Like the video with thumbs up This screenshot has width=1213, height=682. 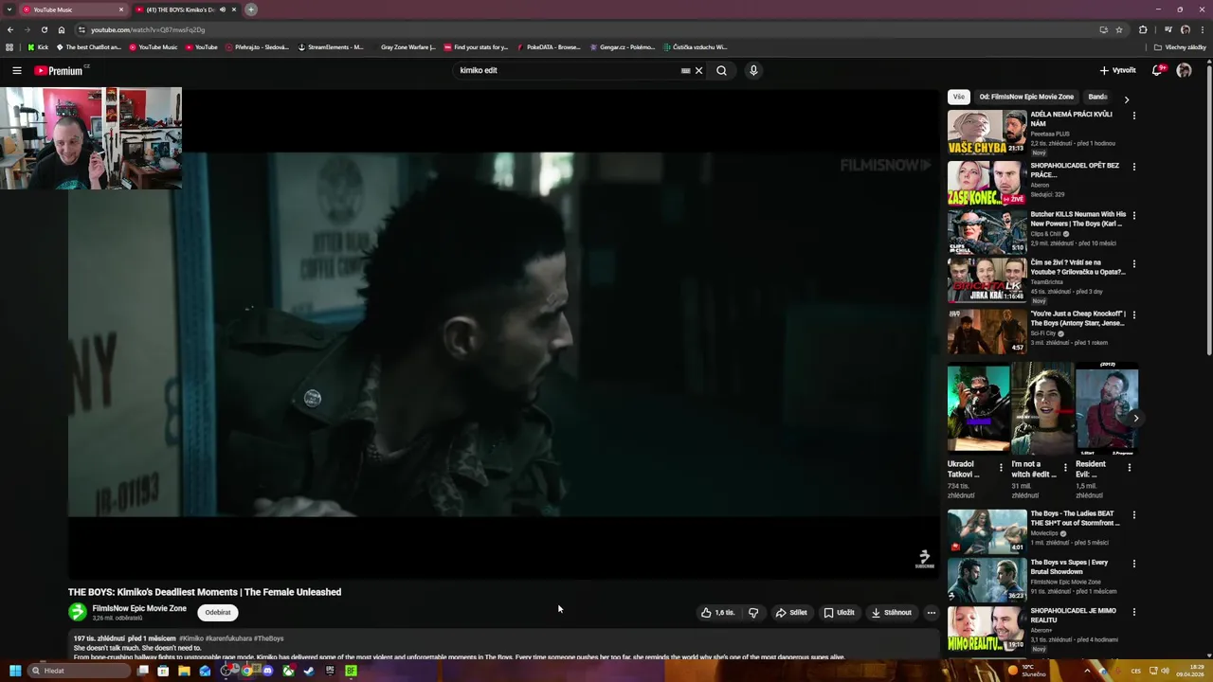point(718,612)
